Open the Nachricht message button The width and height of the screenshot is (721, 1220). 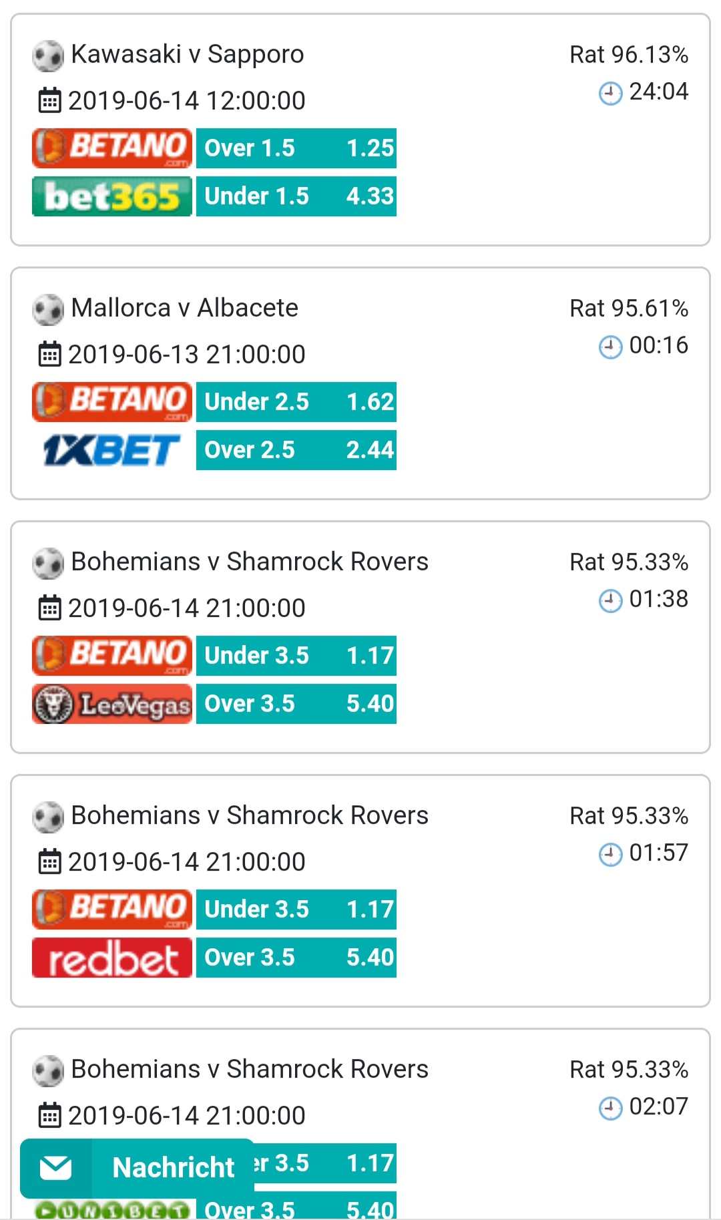pos(137,1168)
